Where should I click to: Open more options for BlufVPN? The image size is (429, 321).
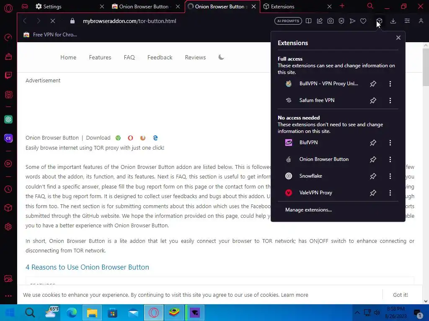click(x=390, y=143)
